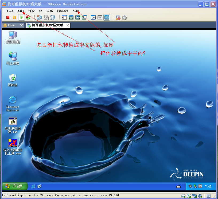Select 网上邻居 desktop icon
This screenshot has width=218, height=199.
(13, 59)
